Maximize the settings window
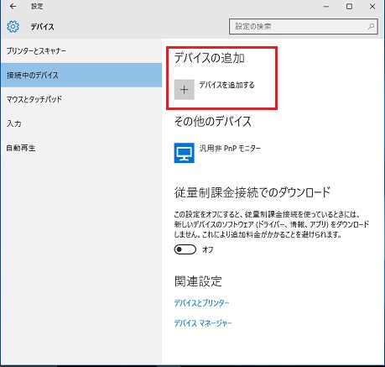The height and width of the screenshot is (367, 385). click(x=349, y=7)
